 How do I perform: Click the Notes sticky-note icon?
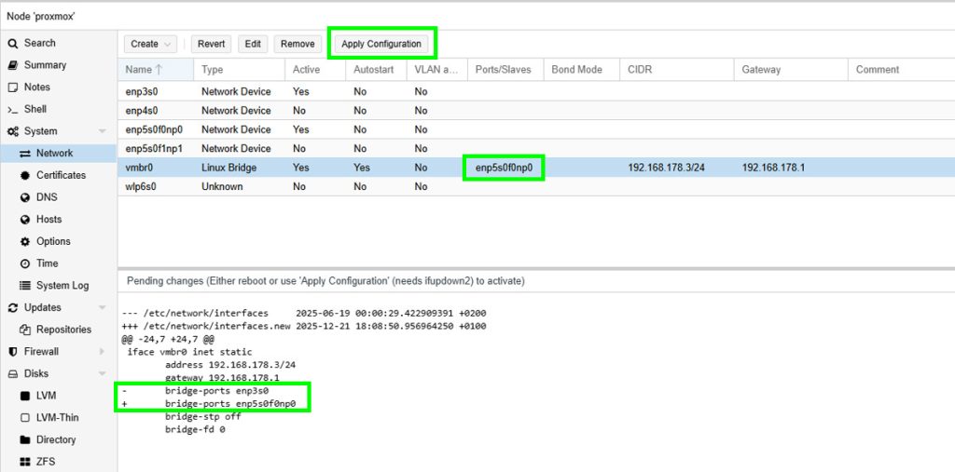click(x=13, y=88)
